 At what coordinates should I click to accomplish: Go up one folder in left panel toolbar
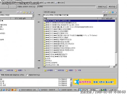[x=24, y=12]
